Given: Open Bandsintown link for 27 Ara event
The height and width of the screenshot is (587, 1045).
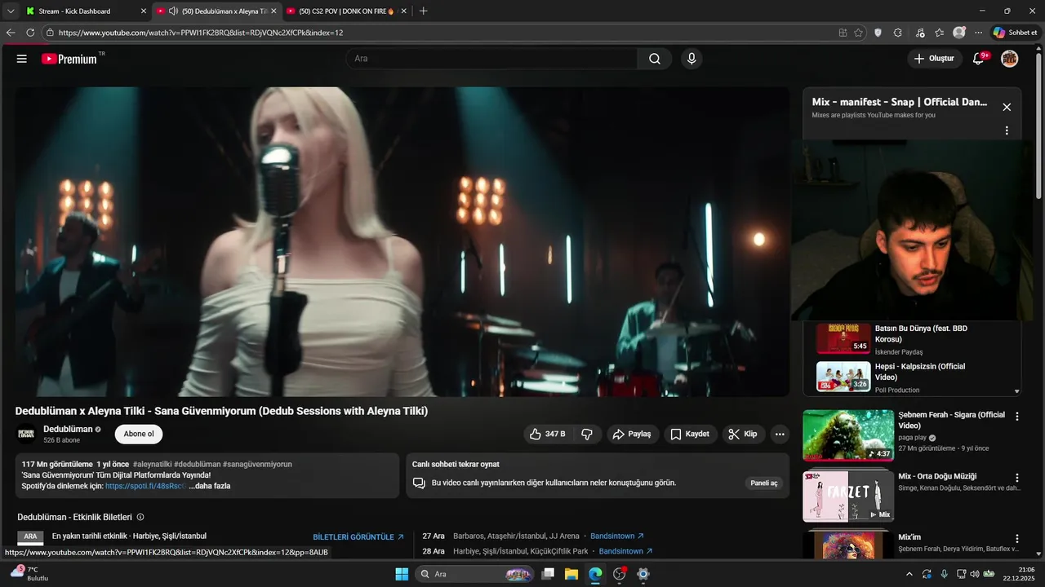Looking at the screenshot, I should [617, 536].
